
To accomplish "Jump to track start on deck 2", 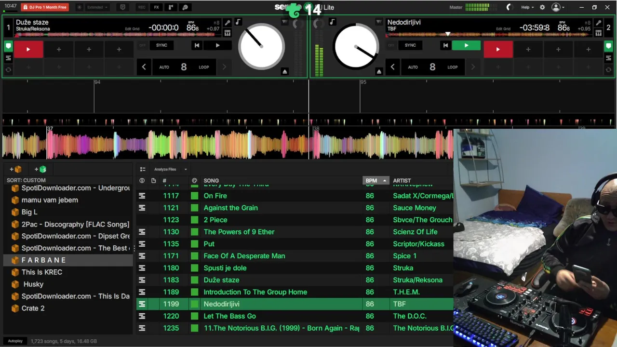I will [x=445, y=45].
